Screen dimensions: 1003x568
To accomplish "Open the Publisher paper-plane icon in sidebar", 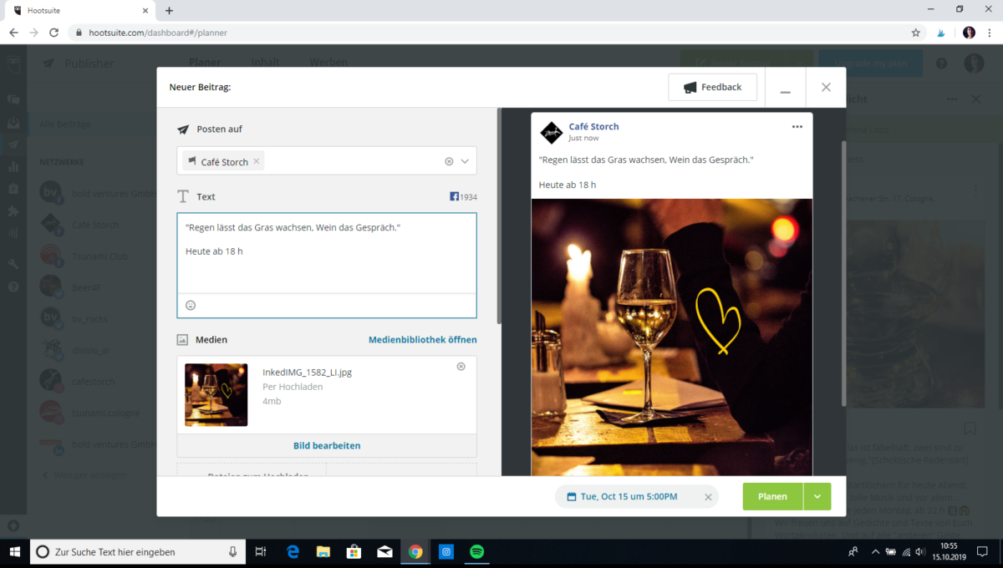I will [14, 144].
